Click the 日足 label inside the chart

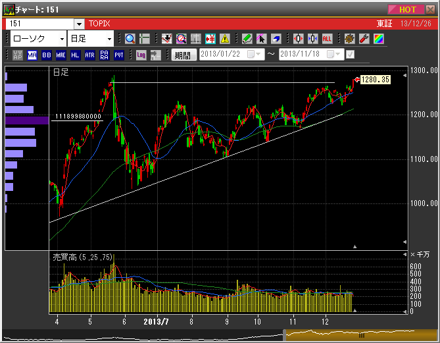[x=61, y=72]
